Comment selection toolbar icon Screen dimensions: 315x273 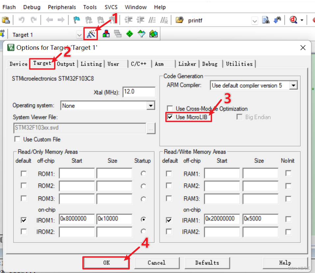click(x=152, y=20)
